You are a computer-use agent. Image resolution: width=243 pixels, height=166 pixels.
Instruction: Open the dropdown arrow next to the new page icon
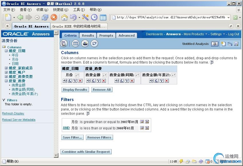click(14, 17)
